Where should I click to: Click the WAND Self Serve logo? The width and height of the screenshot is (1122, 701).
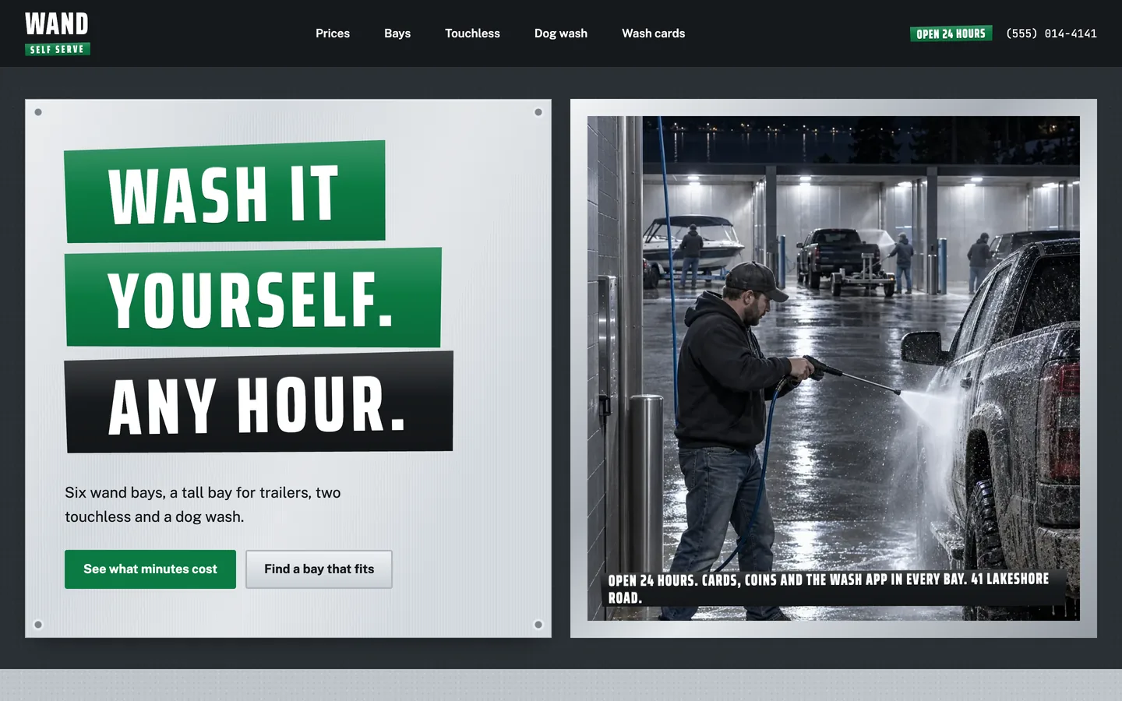point(58,33)
